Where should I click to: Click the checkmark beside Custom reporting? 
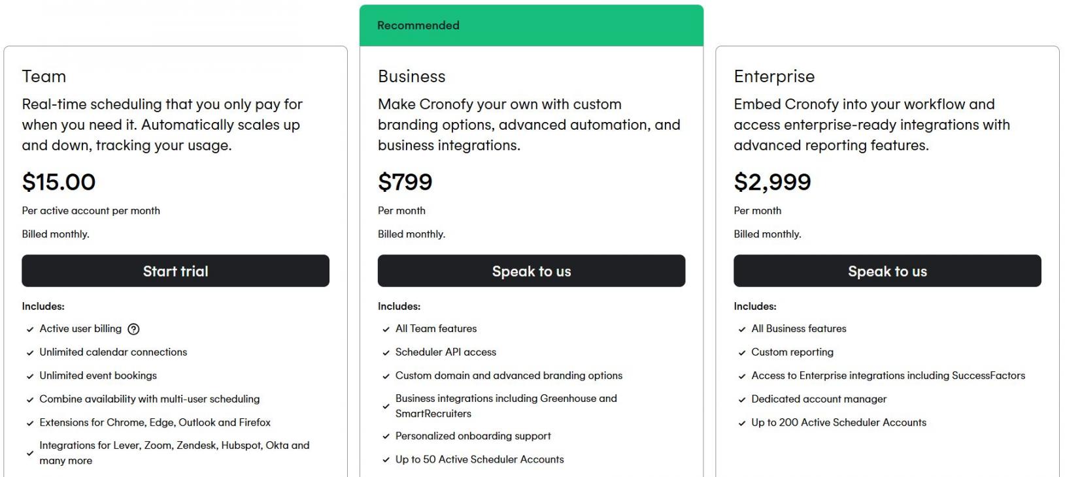pos(742,353)
